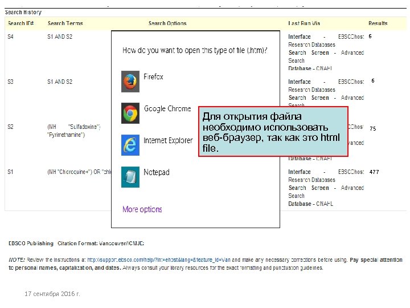Image resolution: width=410 pixels, height=308 pixels.
Task: Click the date 17 сентября 2016 г.
Action: coord(52,294)
